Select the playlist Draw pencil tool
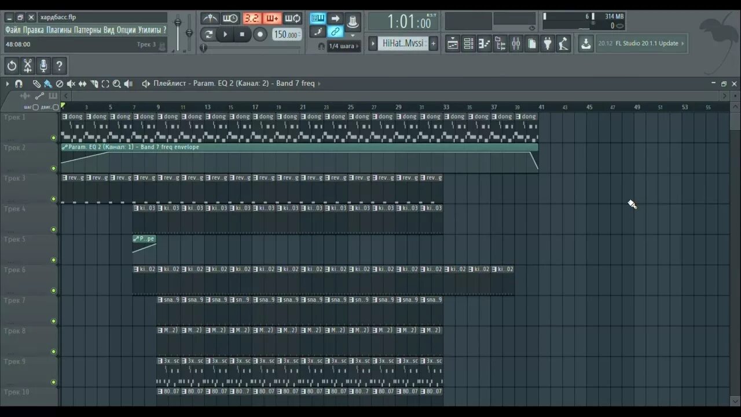This screenshot has height=417, width=741. point(36,84)
